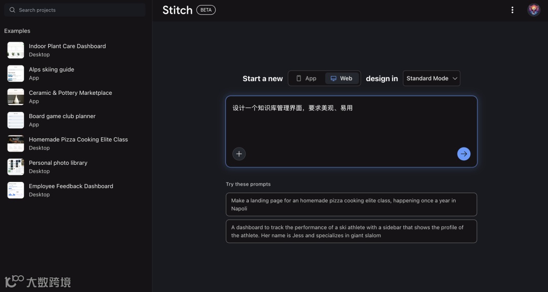Open the Ceramic & Pottery Marketplace example

pos(76,97)
